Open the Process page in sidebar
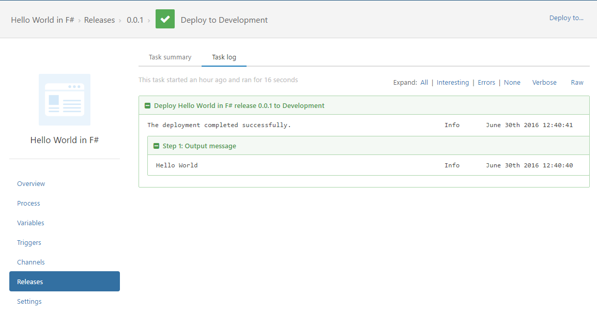 pyautogui.click(x=28, y=204)
